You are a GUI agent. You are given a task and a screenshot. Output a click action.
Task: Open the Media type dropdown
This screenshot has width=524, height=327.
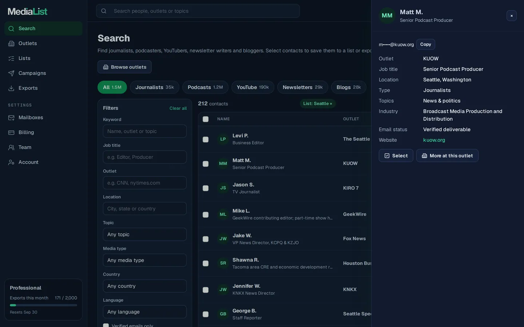point(145,260)
